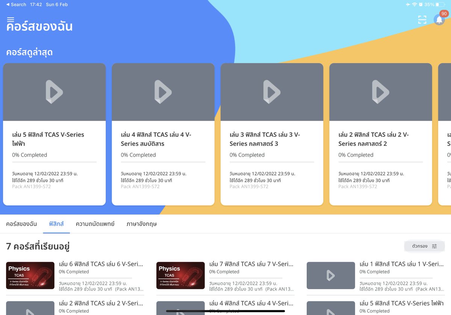Open list item เล่ม 5 ฟิสิกส์ TCAS V-Series ไฟฟ้า

click(x=376, y=307)
